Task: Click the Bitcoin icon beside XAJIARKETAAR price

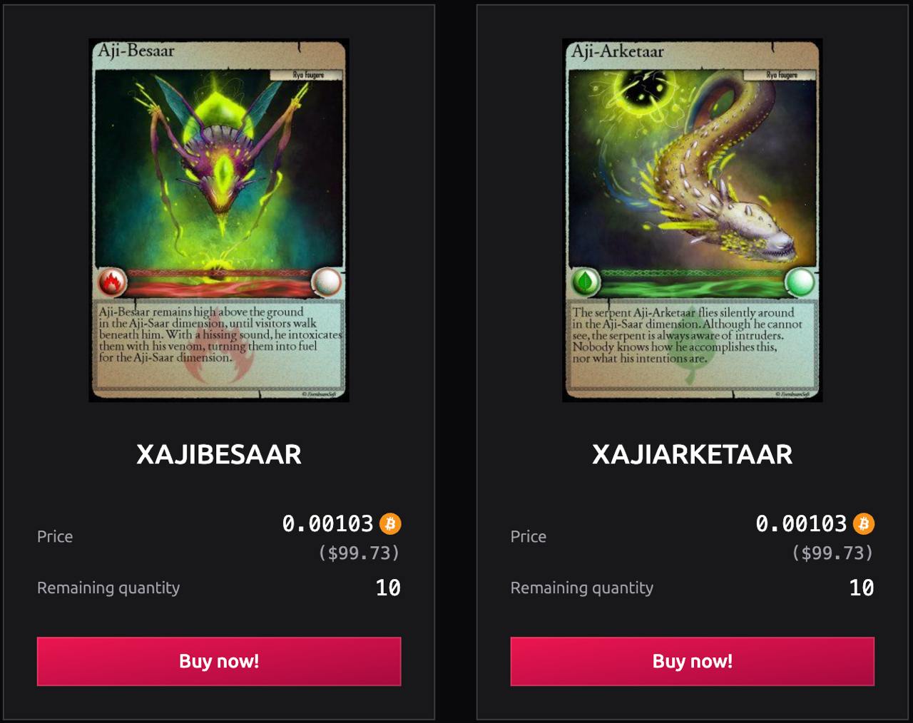Action: pyautogui.click(x=864, y=524)
